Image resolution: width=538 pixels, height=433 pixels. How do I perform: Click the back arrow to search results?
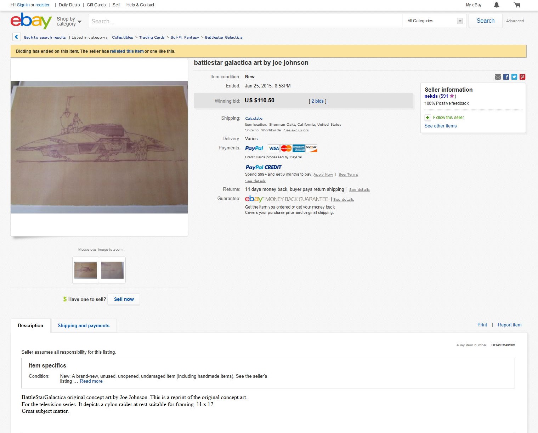[x=16, y=37]
